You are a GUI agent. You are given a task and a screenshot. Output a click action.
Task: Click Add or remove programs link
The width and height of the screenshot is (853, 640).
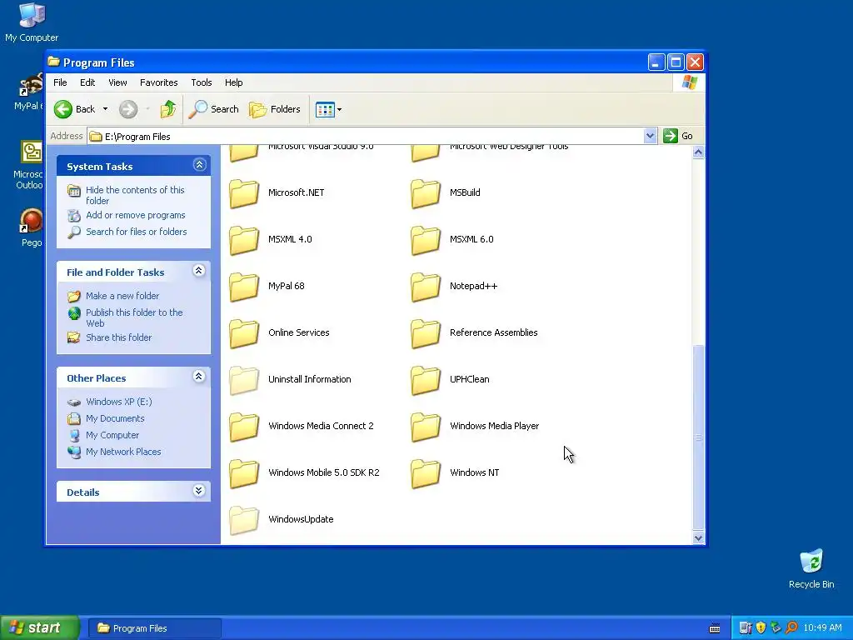[136, 216]
